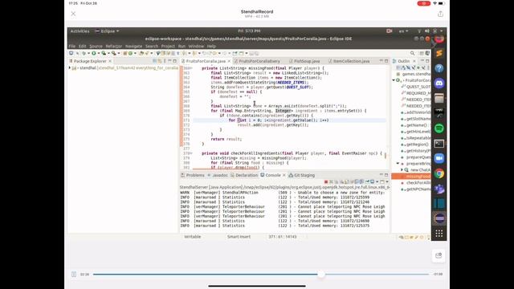Close the FruitsForCoralia.java tab

229,61
